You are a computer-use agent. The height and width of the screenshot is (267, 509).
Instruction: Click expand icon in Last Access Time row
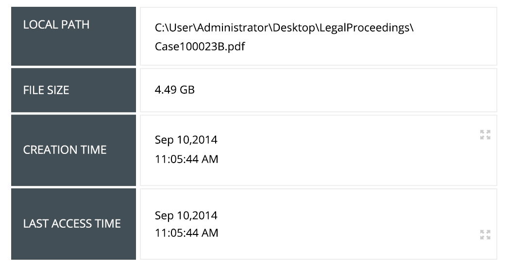coord(485,235)
